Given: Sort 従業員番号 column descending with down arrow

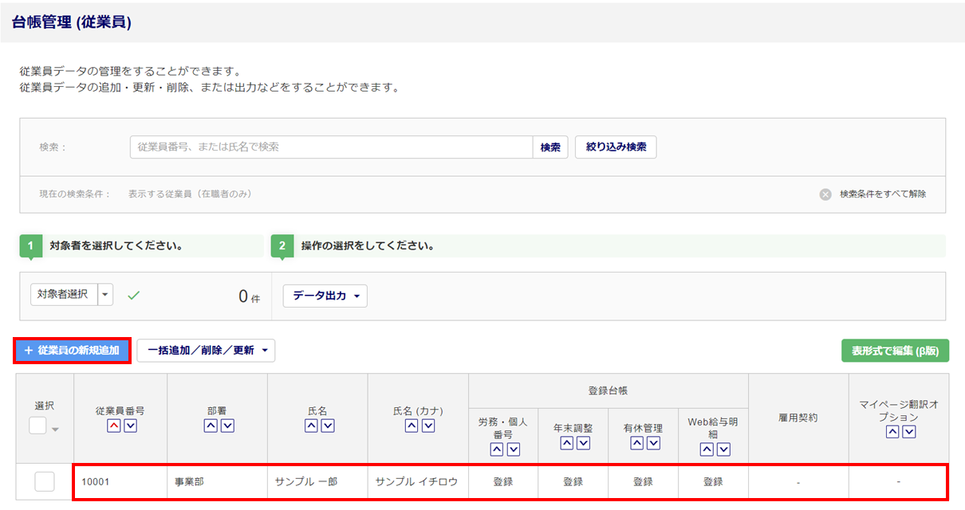Looking at the screenshot, I should [x=130, y=426].
